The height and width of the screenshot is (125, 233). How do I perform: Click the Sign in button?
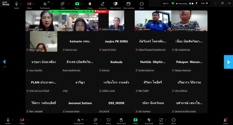click(x=165, y=4)
